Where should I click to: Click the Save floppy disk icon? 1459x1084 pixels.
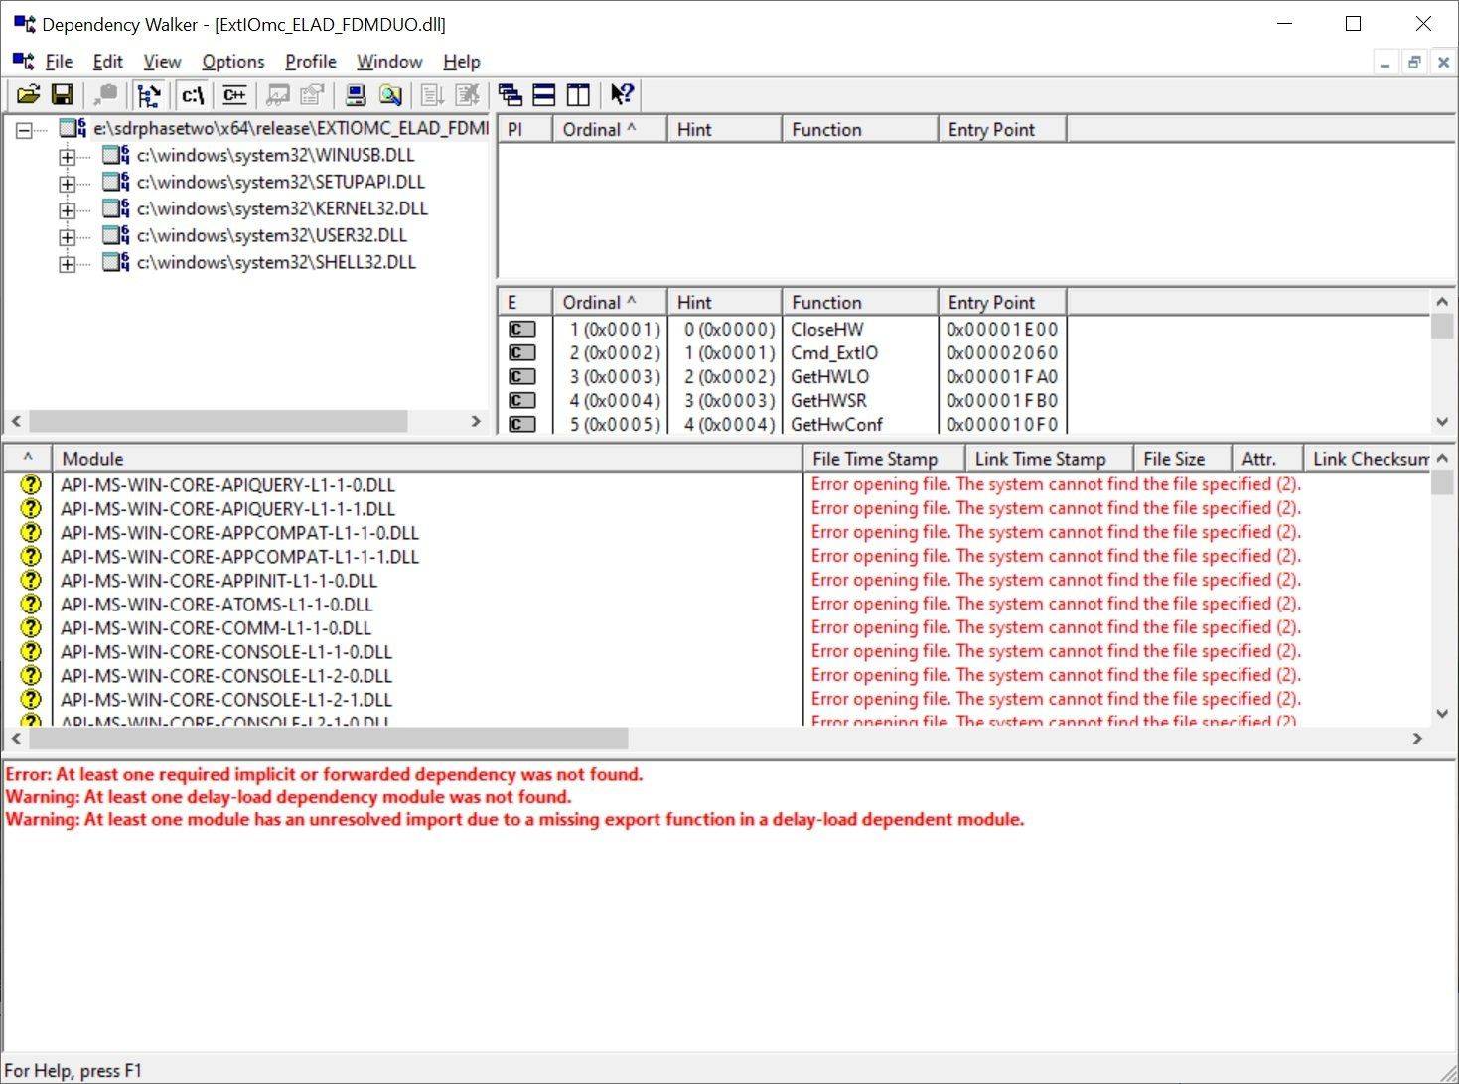click(x=62, y=95)
